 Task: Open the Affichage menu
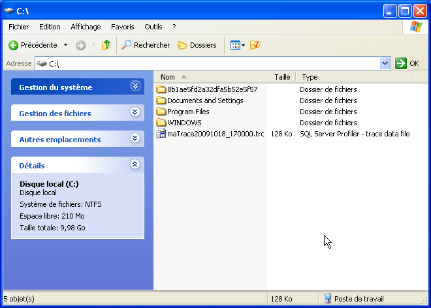pos(86,27)
